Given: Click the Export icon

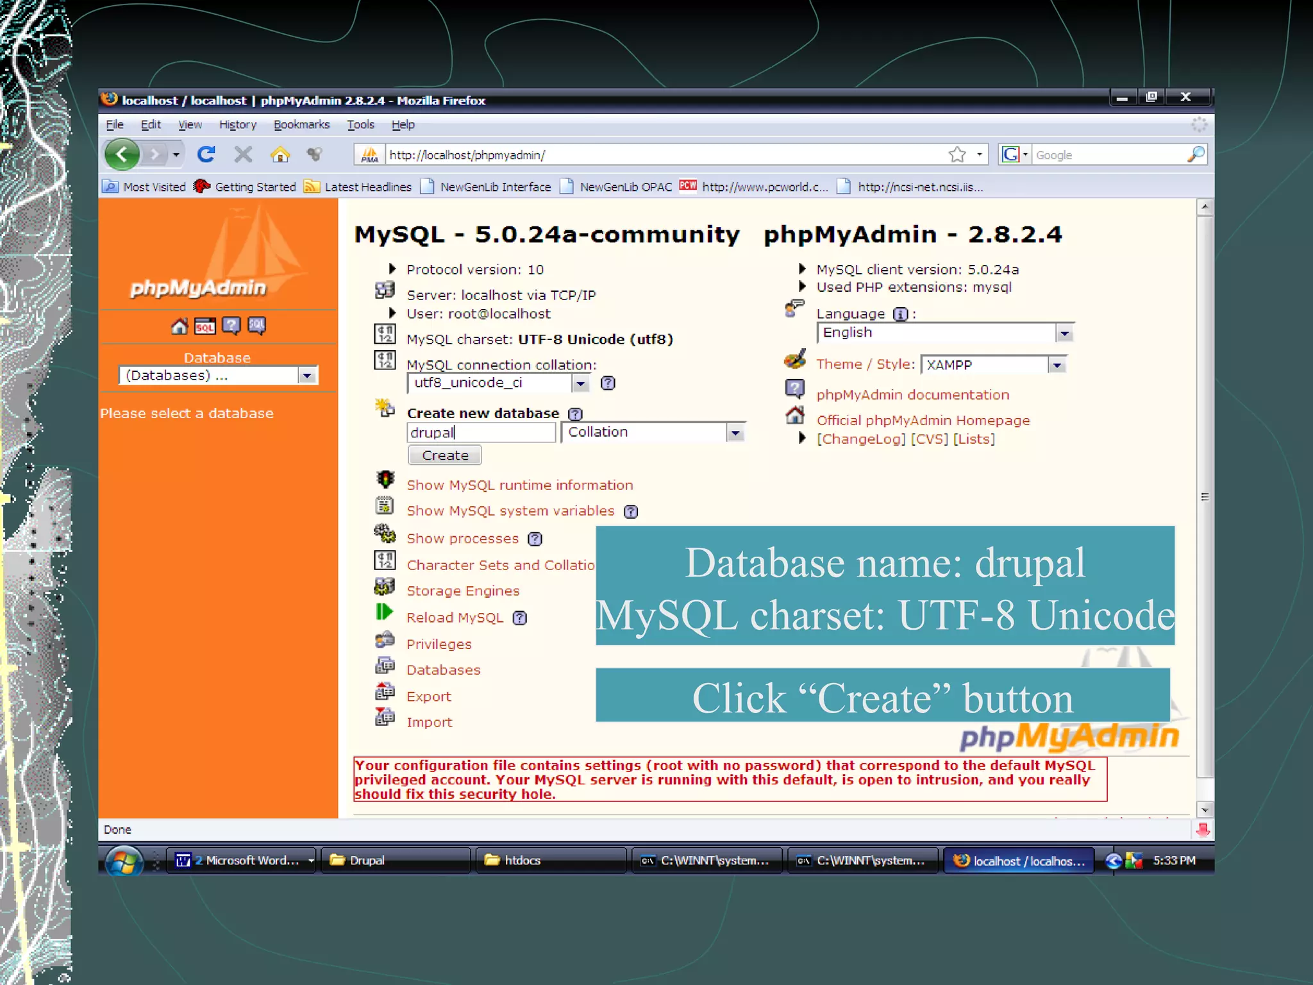Looking at the screenshot, I should [x=385, y=691].
